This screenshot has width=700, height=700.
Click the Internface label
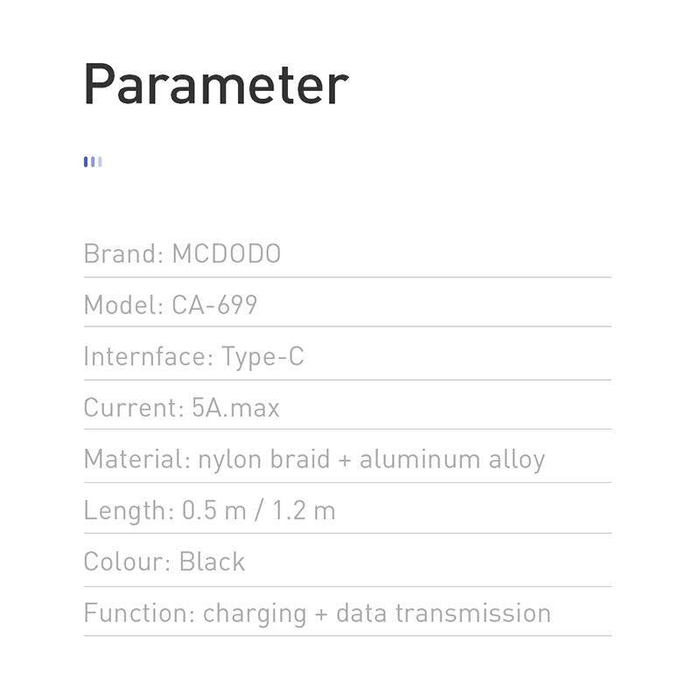pyautogui.click(x=148, y=357)
